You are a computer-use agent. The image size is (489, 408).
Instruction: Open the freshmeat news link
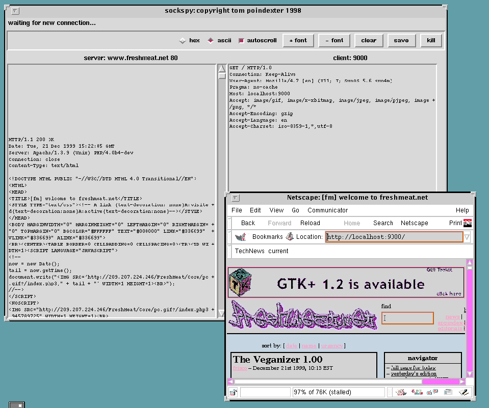pos(452,317)
